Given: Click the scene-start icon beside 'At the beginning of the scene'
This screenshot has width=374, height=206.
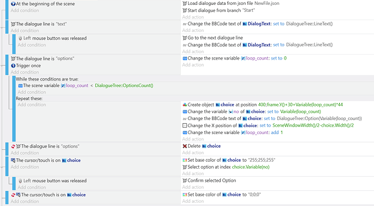Looking at the screenshot, I should click(13, 4).
